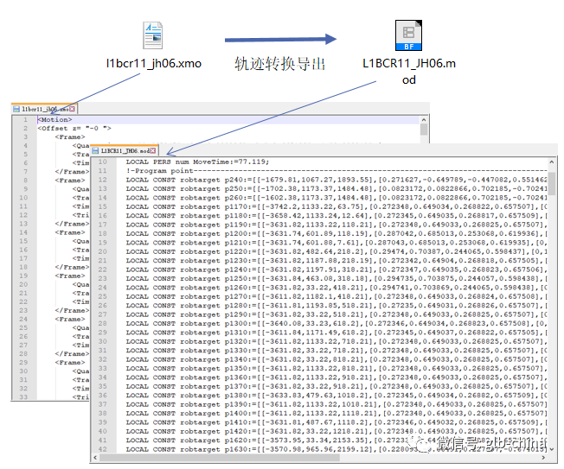This screenshot has height=469, width=564.
Task: Click the robtarget p1630 line
Action: point(336,449)
